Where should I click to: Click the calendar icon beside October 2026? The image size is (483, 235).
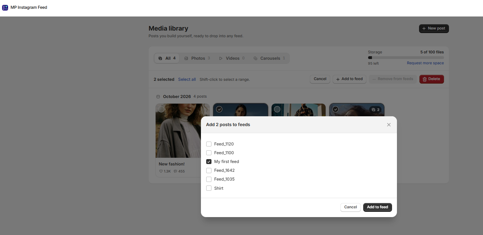pyautogui.click(x=158, y=97)
